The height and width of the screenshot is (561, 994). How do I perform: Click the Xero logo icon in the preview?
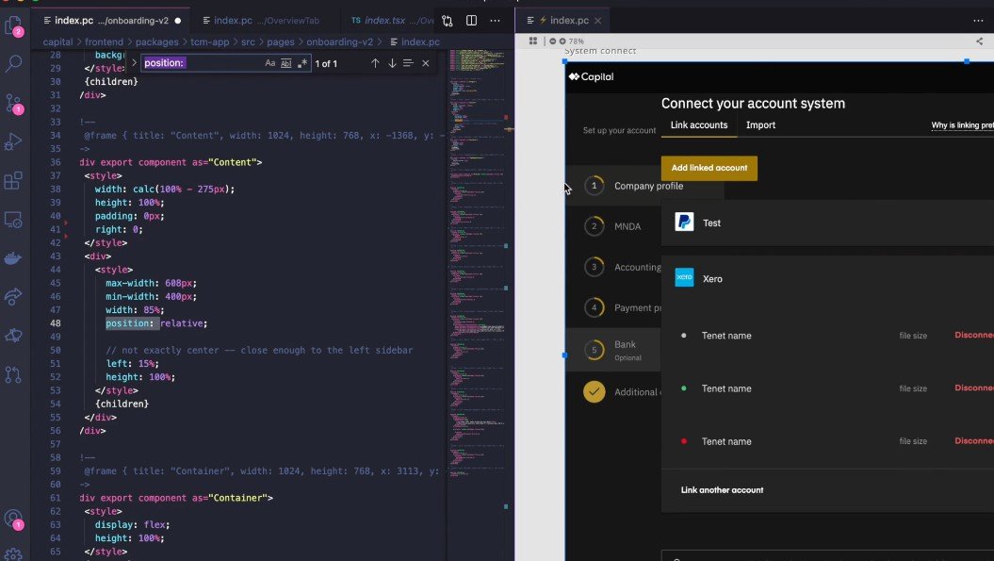(684, 277)
